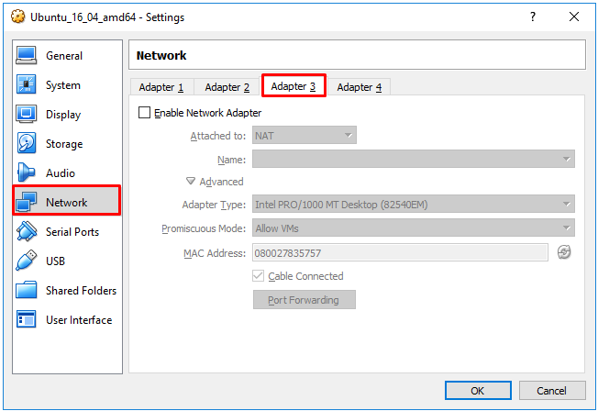The image size is (598, 411).
Task: Switch to the Adapter 1 tab
Action: pyautogui.click(x=161, y=87)
